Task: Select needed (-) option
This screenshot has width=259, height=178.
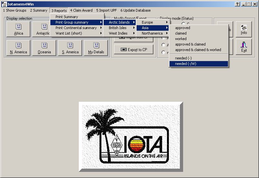Action: coord(199,58)
